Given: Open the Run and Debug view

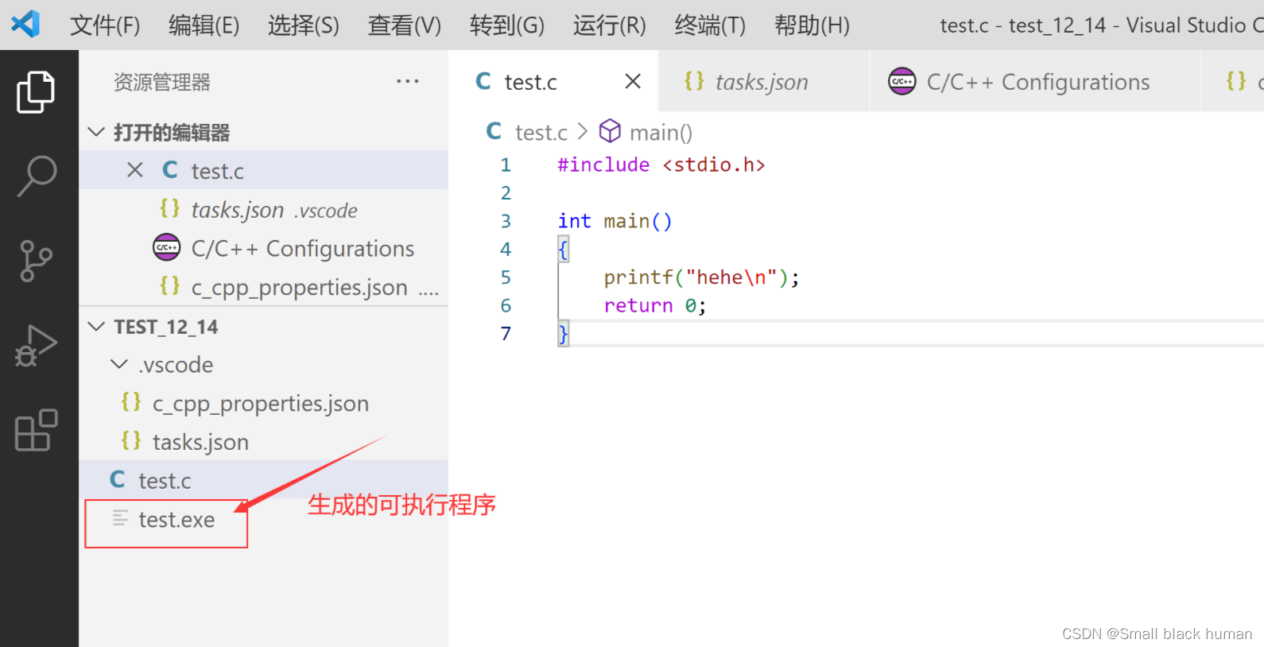Looking at the screenshot, I should 36,346.
